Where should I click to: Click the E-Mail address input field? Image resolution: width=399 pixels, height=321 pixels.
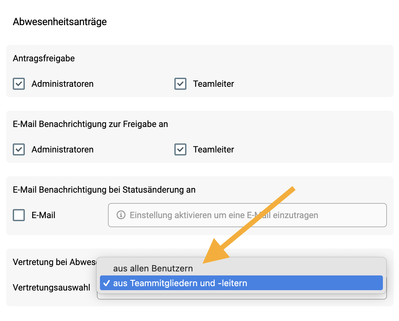(x=247, y=215)
